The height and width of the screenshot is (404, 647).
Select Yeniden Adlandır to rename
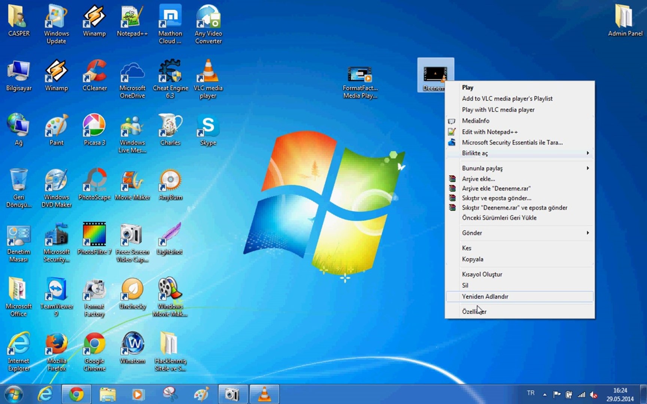(x=520, y=297)
